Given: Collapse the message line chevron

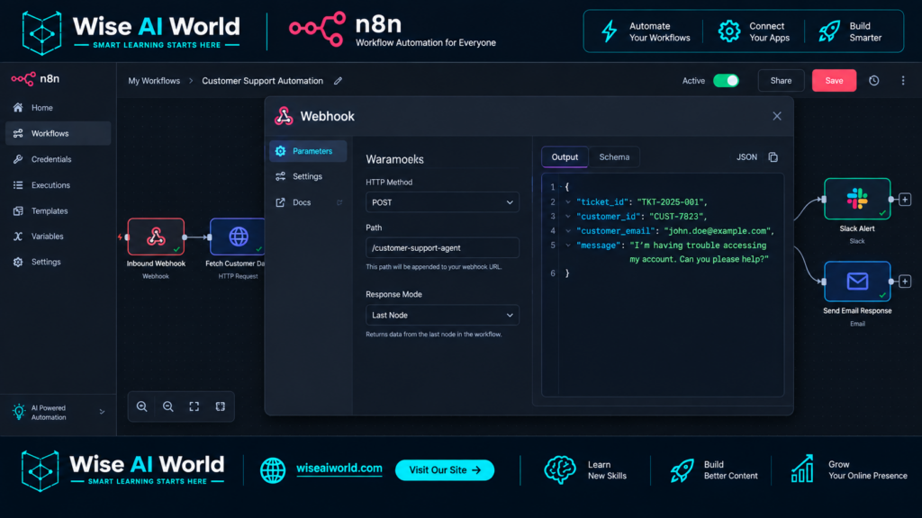Looking at the screenshot, I should [x=568, y=245].
